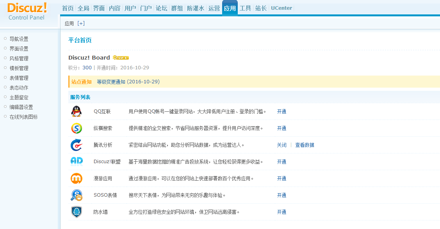The width and height of the screenshot is (440, 229).
Task: Open the 运营 top menu
Action: click(x=214, y=8)
